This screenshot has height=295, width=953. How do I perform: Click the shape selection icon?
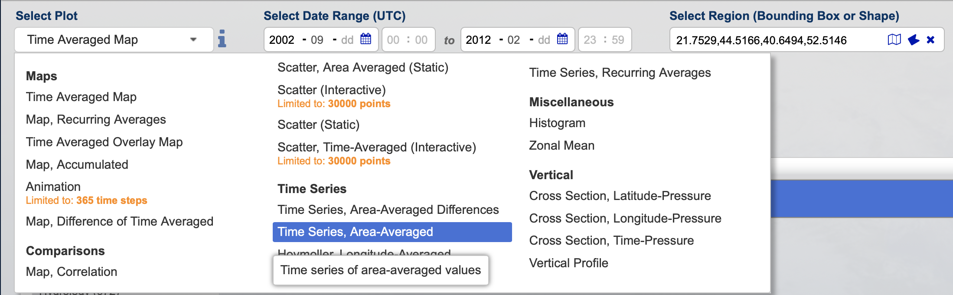914,40
